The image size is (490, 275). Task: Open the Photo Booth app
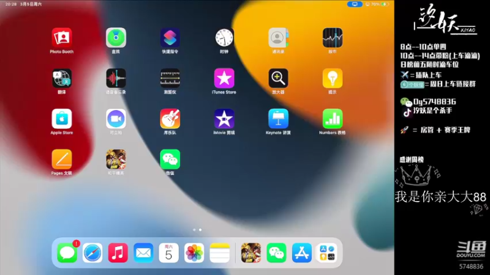(x=62, y=38)
